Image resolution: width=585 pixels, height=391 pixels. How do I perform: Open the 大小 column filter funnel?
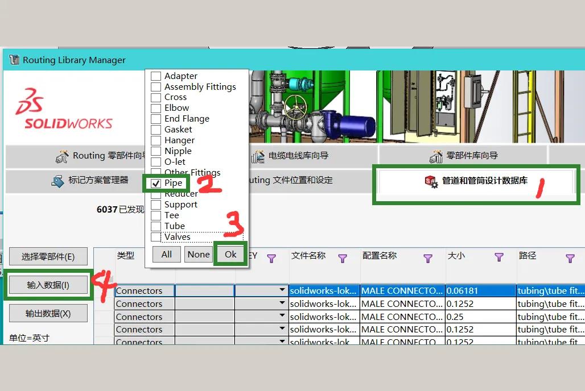tap(499, 259)
